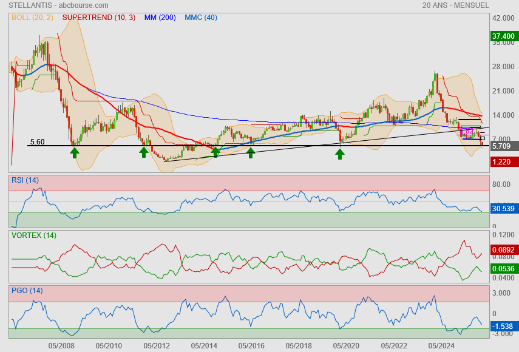Click the red 1.220 price tag
This screenshot has height=352, width=519.
pos(504,161)
